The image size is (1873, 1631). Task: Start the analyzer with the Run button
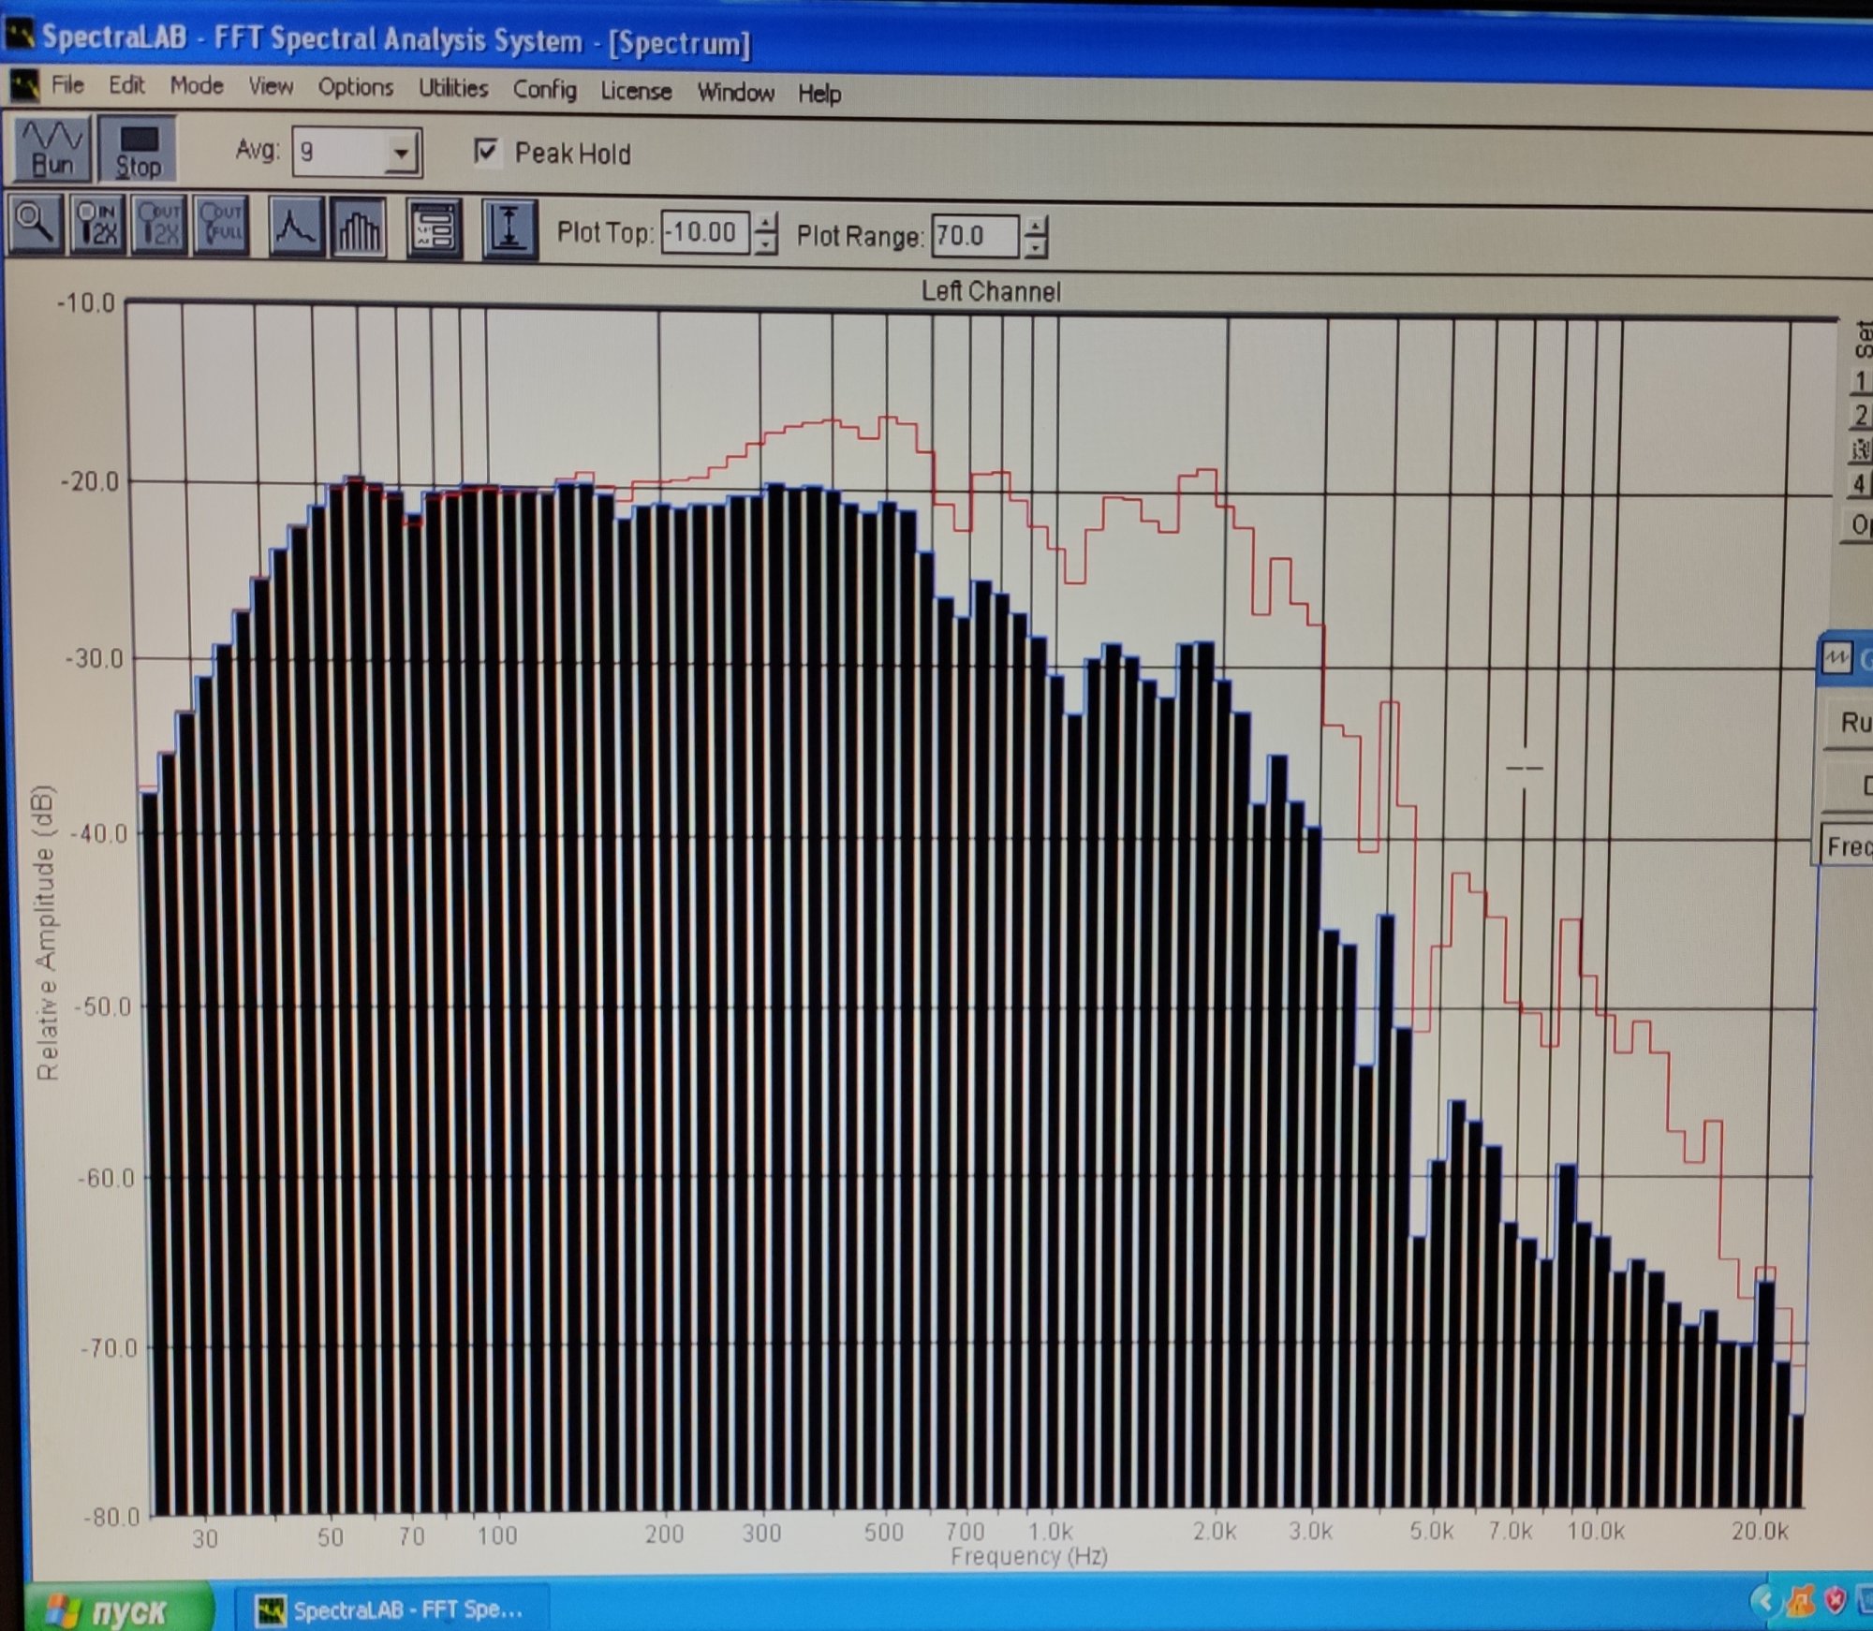[x=52, y=148]
